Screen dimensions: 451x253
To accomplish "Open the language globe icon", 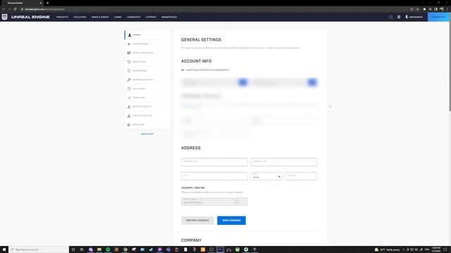I will click(399, 17).
